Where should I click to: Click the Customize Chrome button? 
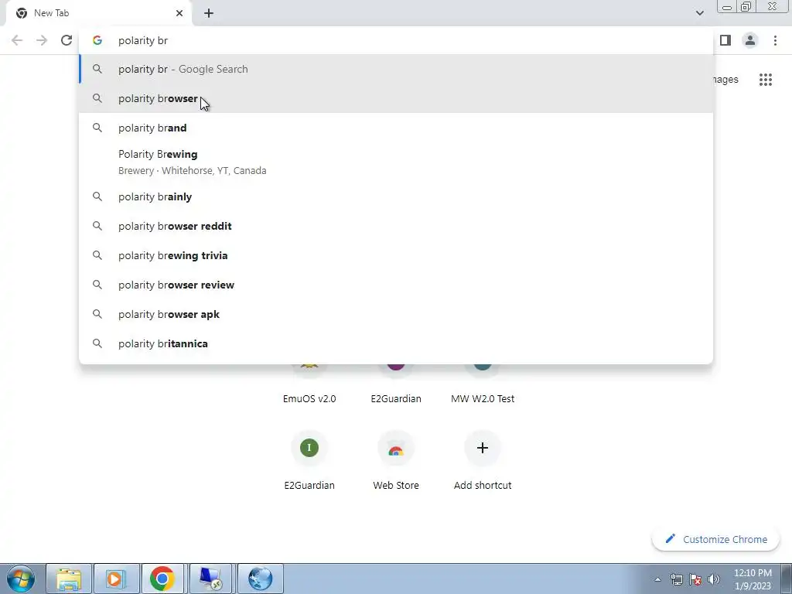coord(715,539)
